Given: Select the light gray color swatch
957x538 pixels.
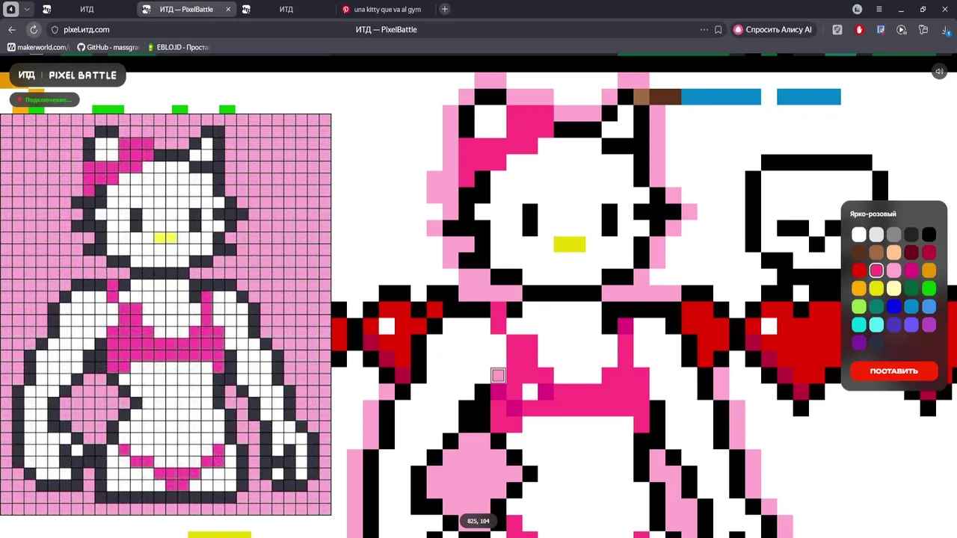Looking at the screenshot, I should [876, 235].
